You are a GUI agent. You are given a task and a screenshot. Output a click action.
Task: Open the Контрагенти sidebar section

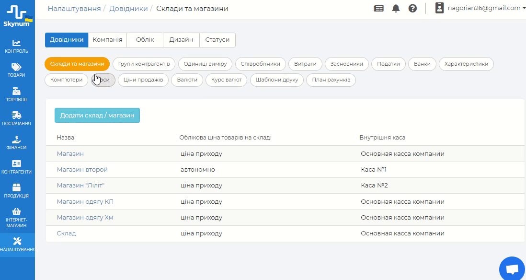[x=17, y=167]
